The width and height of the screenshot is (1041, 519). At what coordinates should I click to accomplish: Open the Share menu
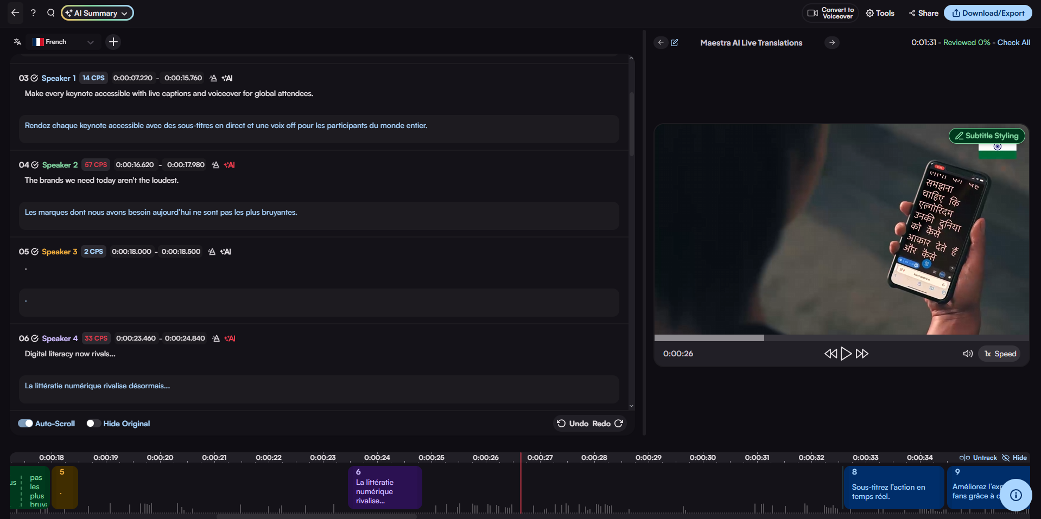pos(923,13)
